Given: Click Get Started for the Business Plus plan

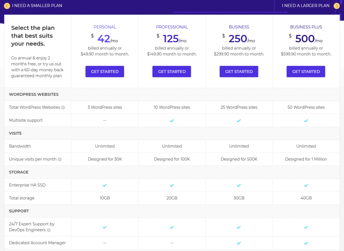Looking at the screenshot, I should (306, 71).
